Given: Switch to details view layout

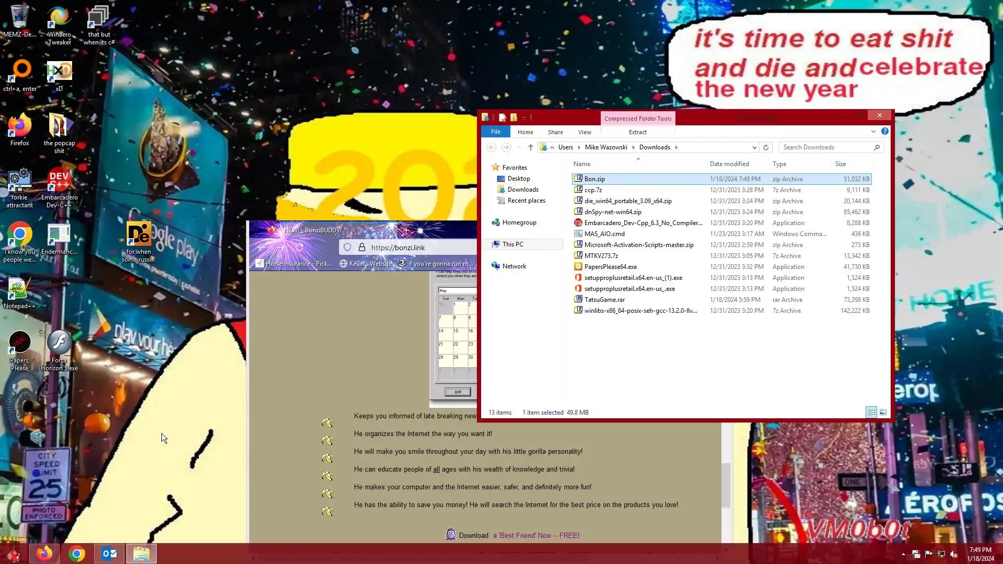Looking at the screenshot, I should (x=871, y=413).
